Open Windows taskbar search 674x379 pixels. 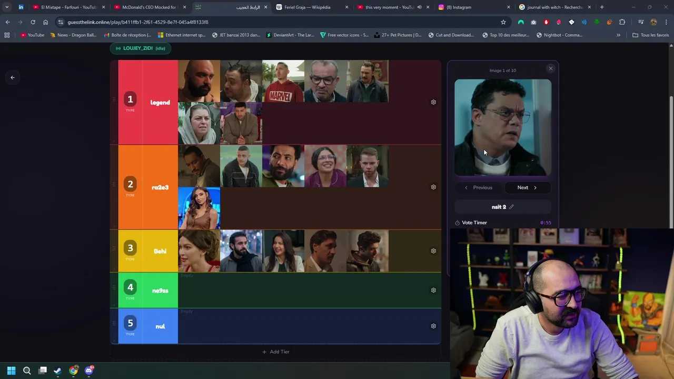click(x=27, y=371)
